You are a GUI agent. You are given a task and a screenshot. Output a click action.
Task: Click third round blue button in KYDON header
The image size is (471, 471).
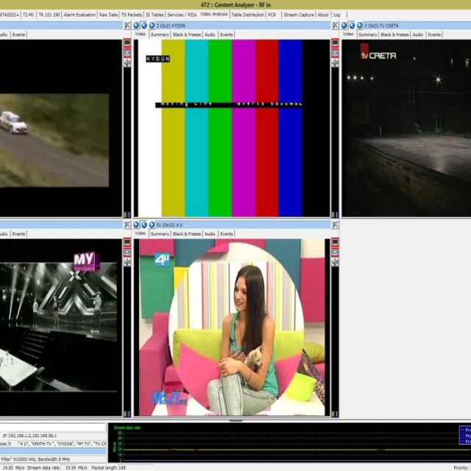click(x=151, y=25)
